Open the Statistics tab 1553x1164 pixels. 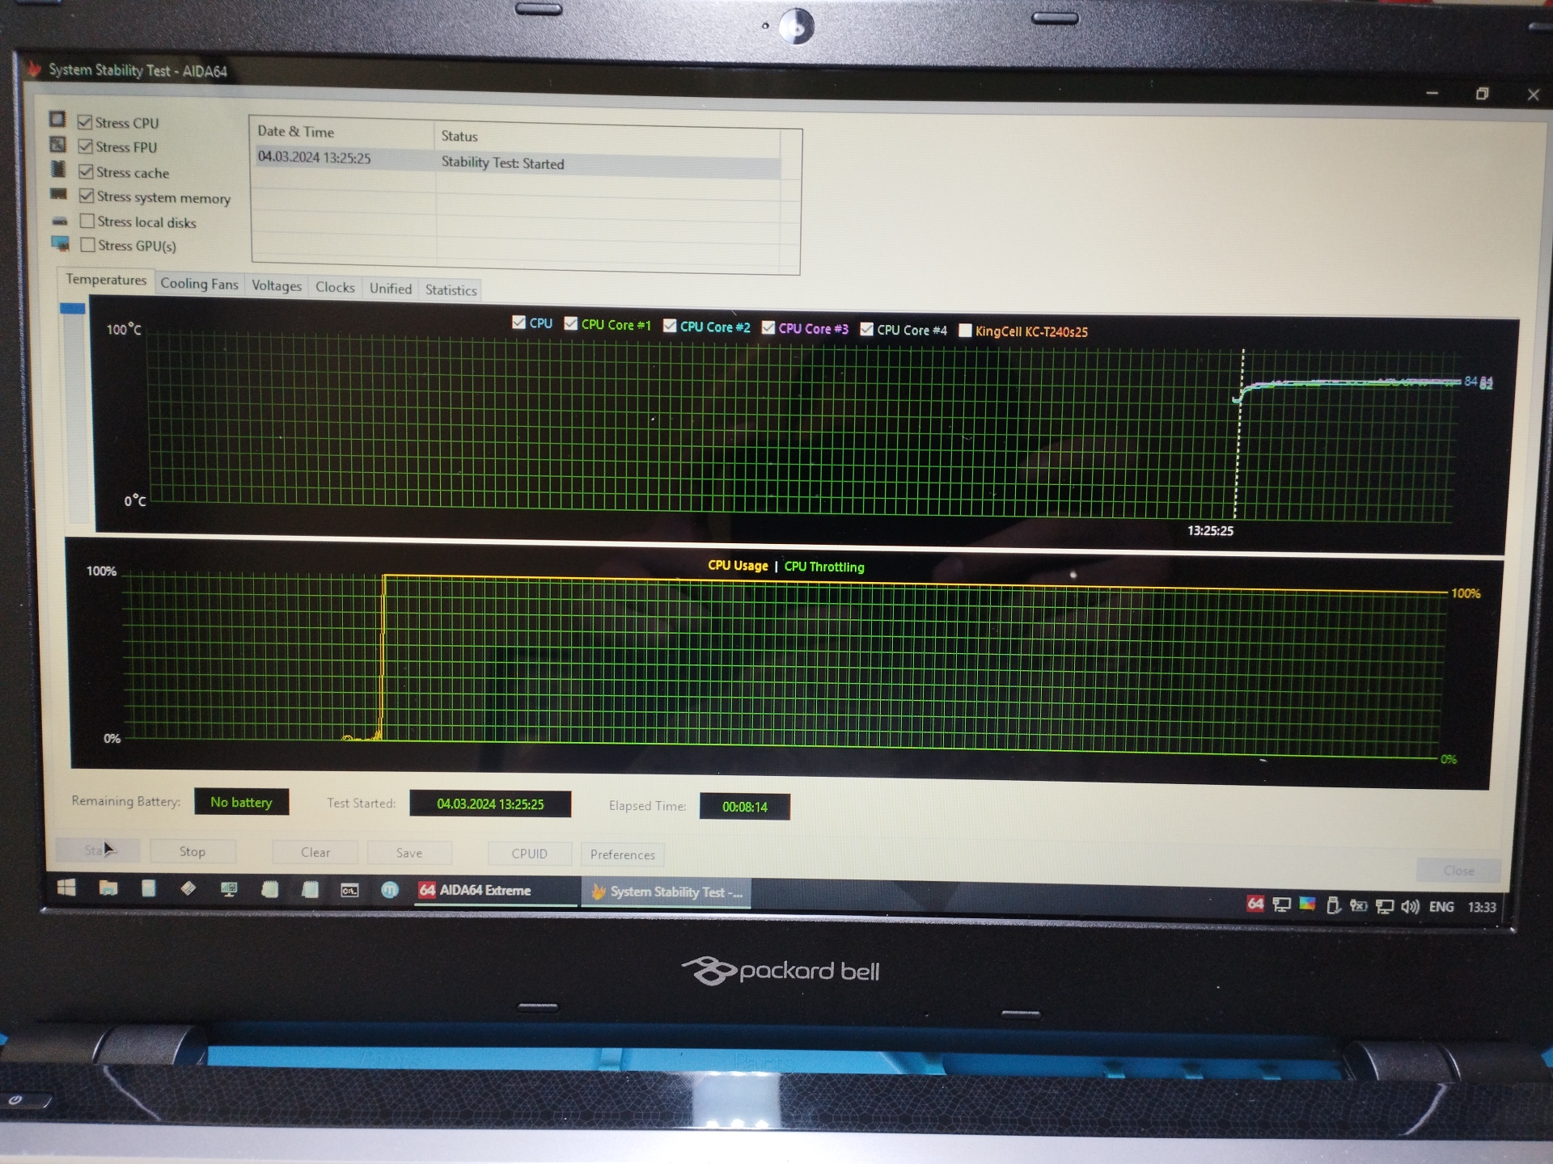tap(451, 290)
